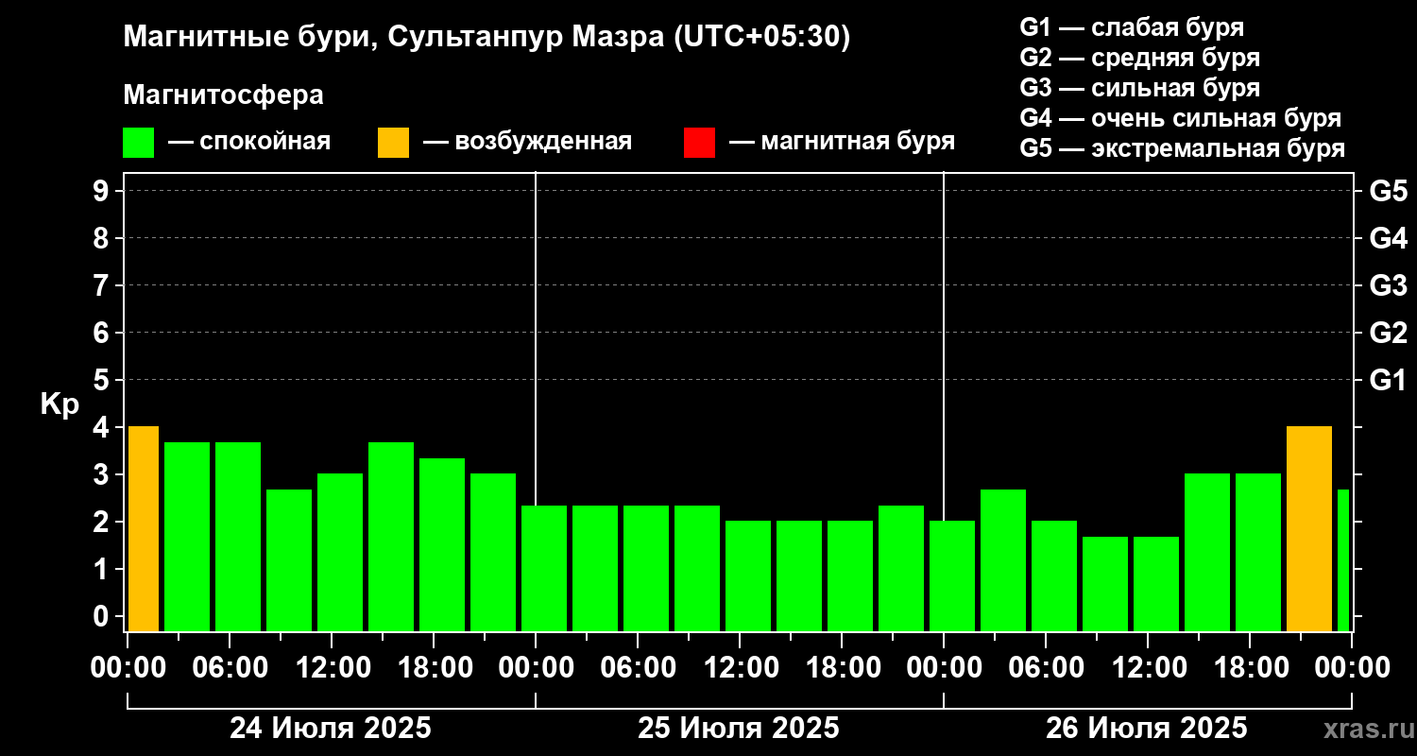Click the orange 'возбужденная' legend swatch
Screen dimensions: 1417x756
[394, 143]
